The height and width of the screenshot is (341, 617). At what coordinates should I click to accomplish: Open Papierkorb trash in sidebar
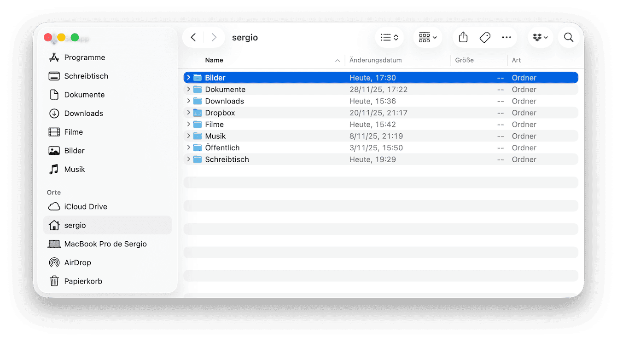(83, 281)
